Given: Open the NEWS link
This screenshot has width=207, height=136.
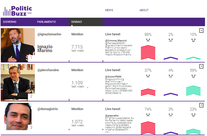Looking at the screenshot, I should 109,10.
